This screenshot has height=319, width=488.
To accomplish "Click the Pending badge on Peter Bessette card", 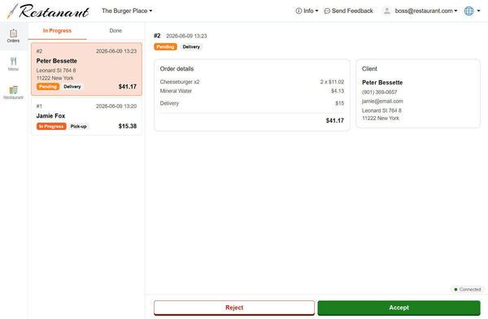I will tap(48, 87).
